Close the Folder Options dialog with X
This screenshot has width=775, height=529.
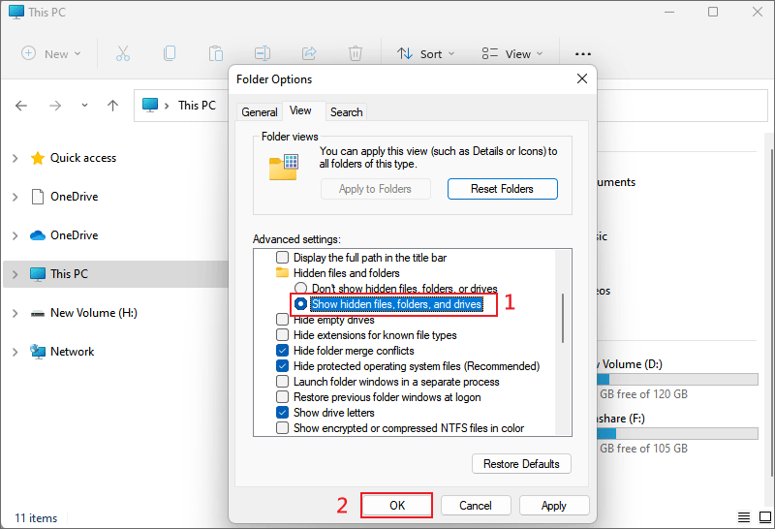click(582, 78)
